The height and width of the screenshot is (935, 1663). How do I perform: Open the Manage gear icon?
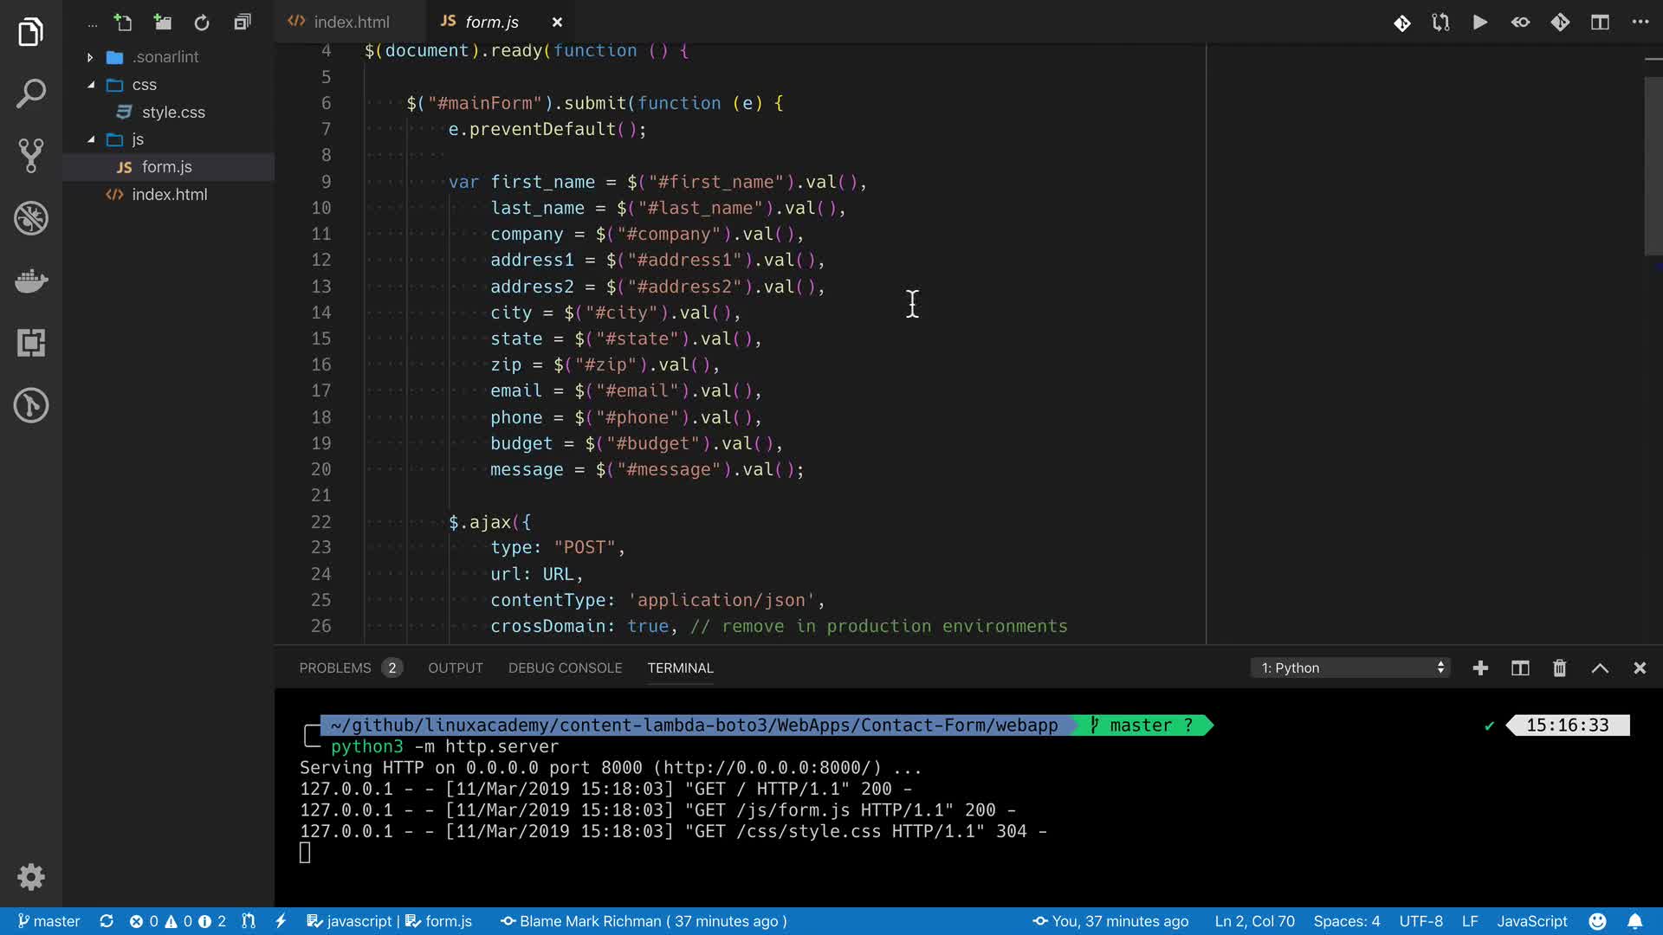[31, 877]
